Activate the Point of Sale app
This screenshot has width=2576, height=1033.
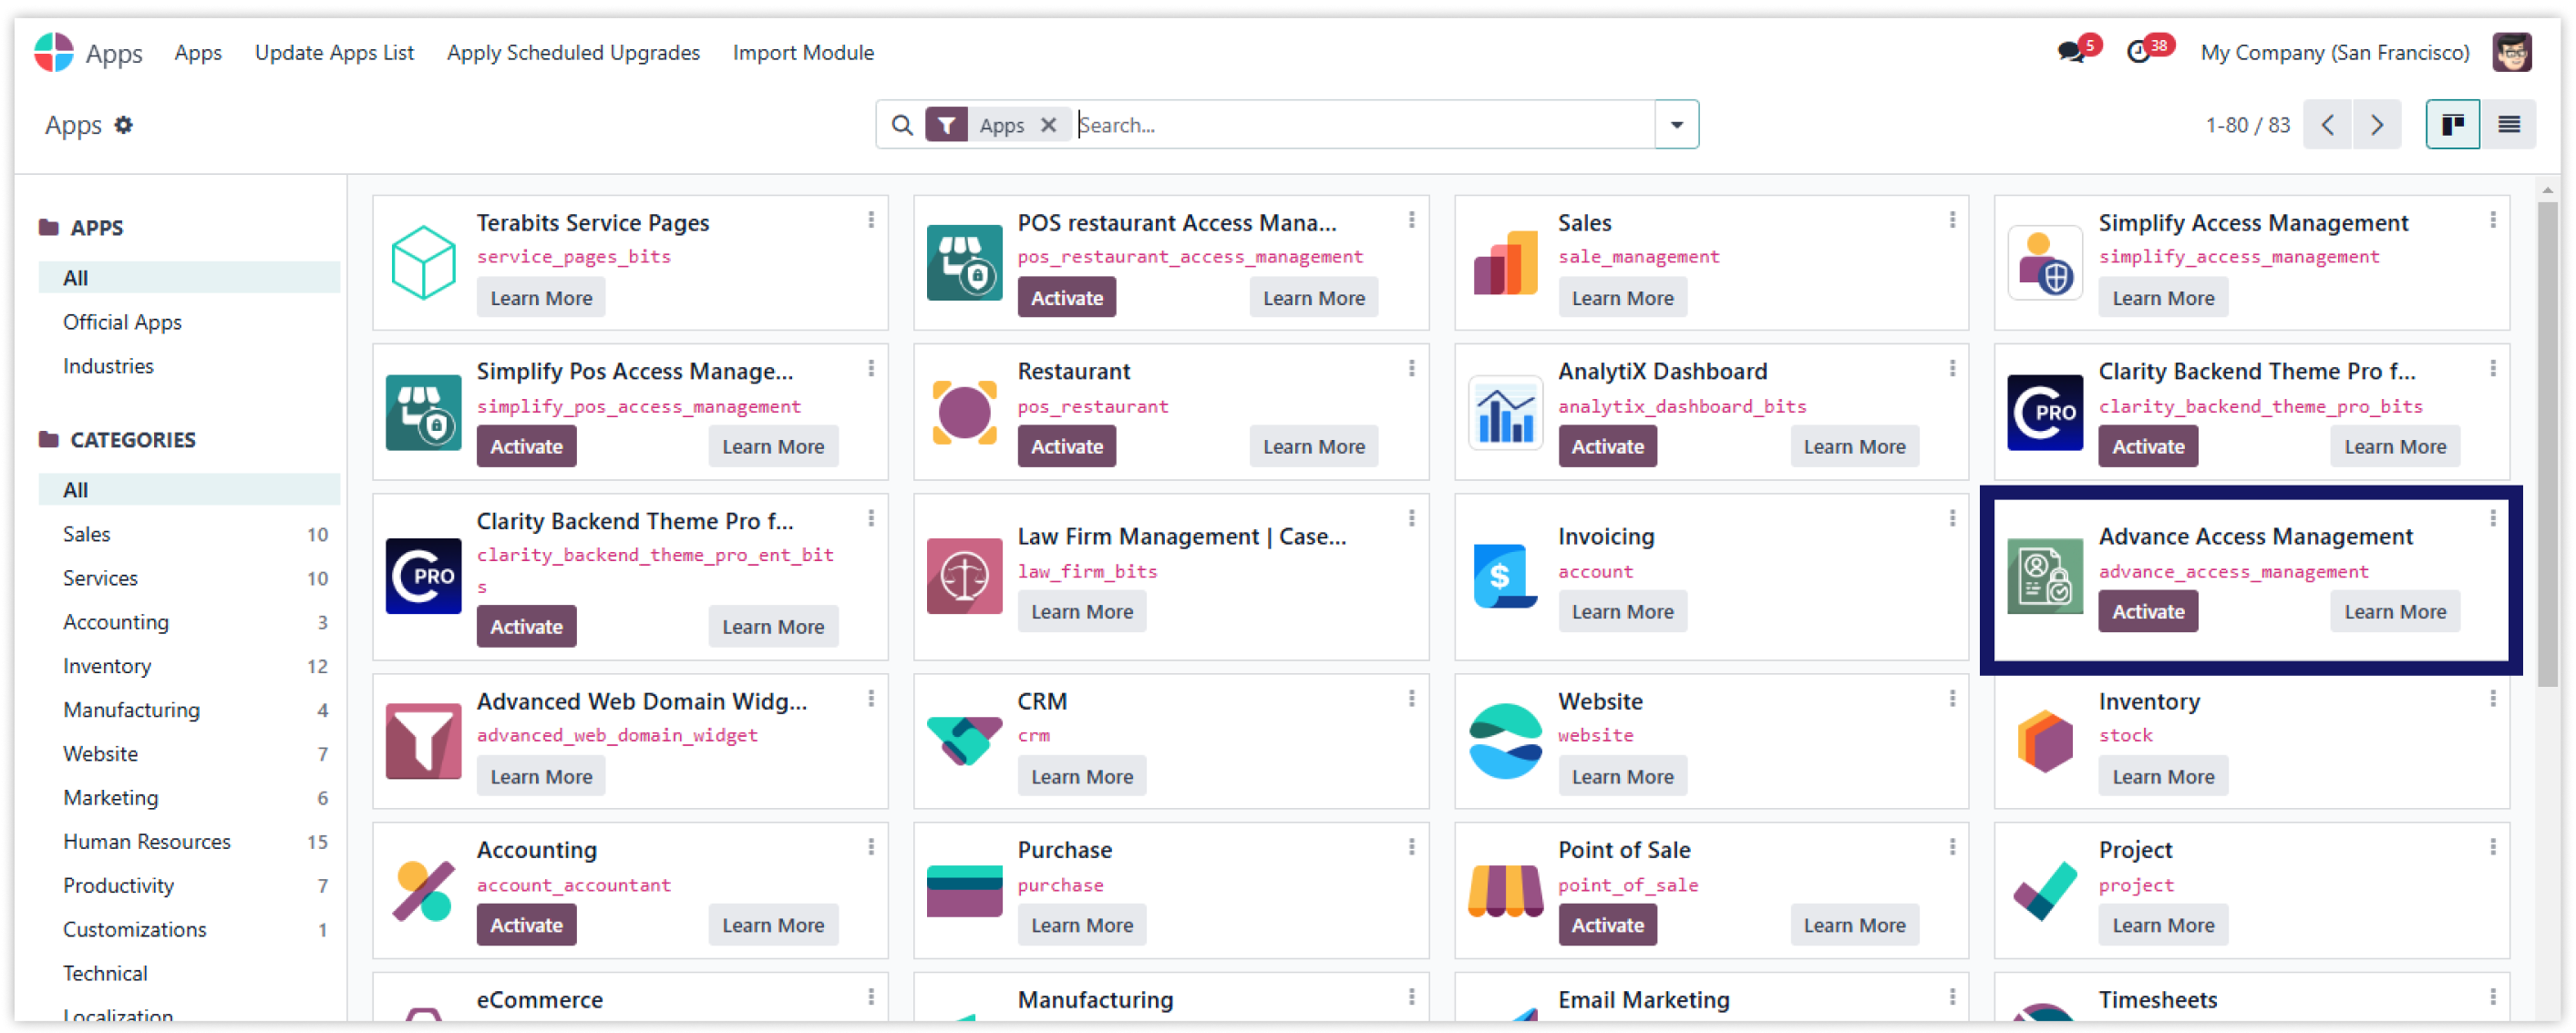[1607, 926]
